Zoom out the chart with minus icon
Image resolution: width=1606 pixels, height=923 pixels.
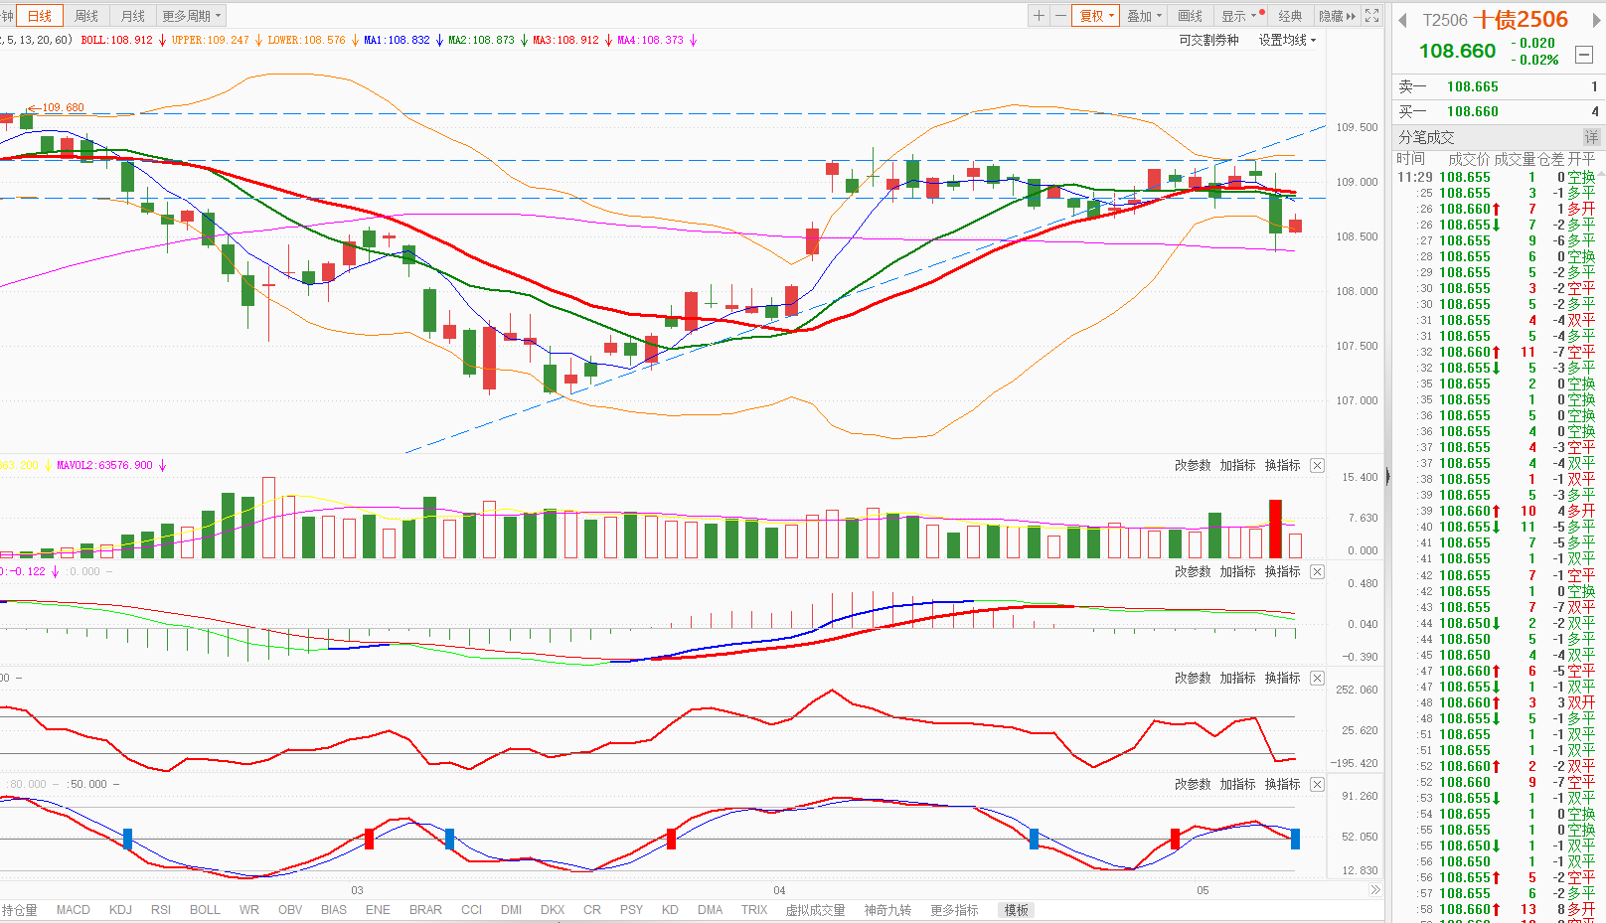point(1060,16)
